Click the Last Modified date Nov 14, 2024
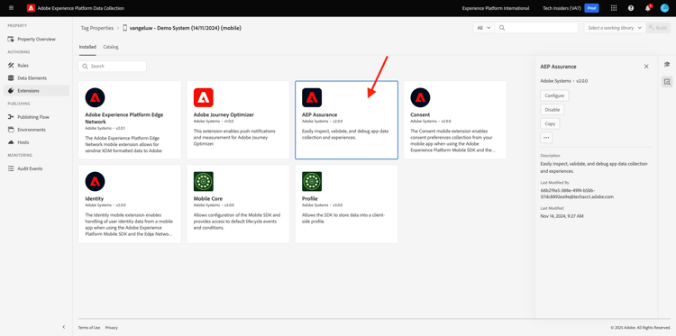The width and height of the screenshot is (676, 336). [x=562, y=216]
